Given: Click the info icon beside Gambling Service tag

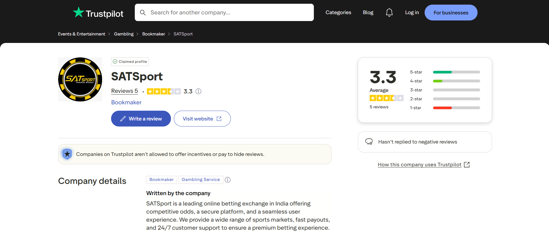Looking at the screenshot, I should pos(228,180).
